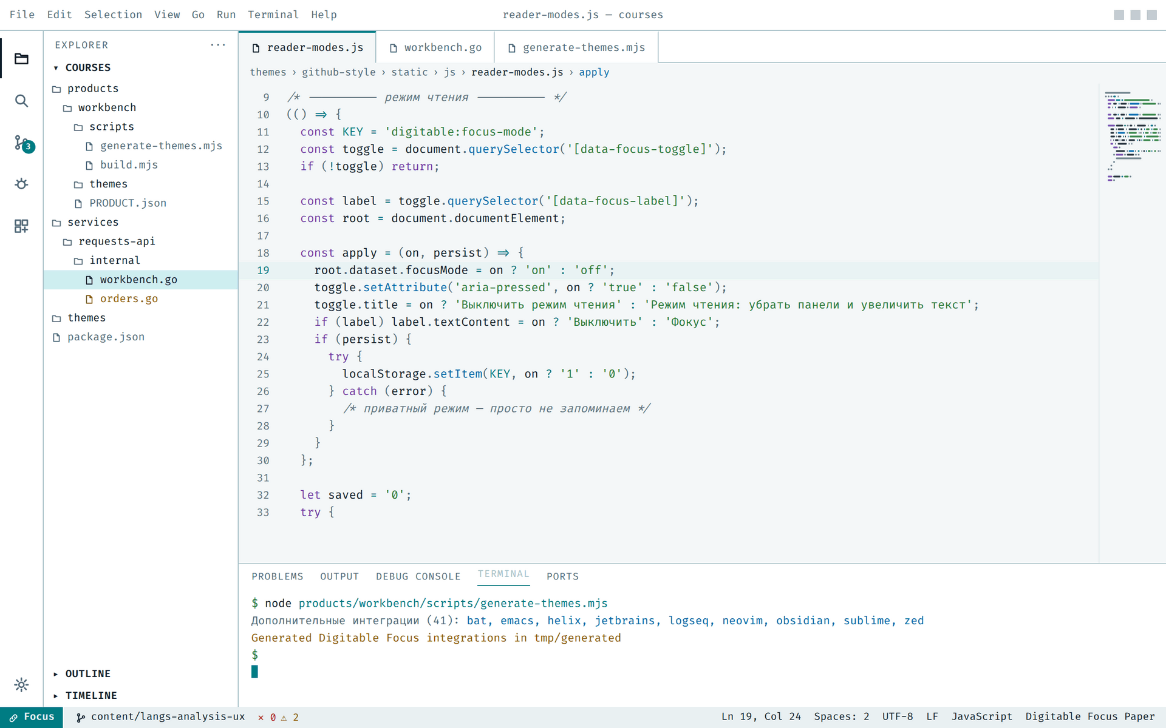The width and height of the screenshot is (1166, 728).
Task: Switch to the workbench.go editor tab
Action: coord(435,47)
